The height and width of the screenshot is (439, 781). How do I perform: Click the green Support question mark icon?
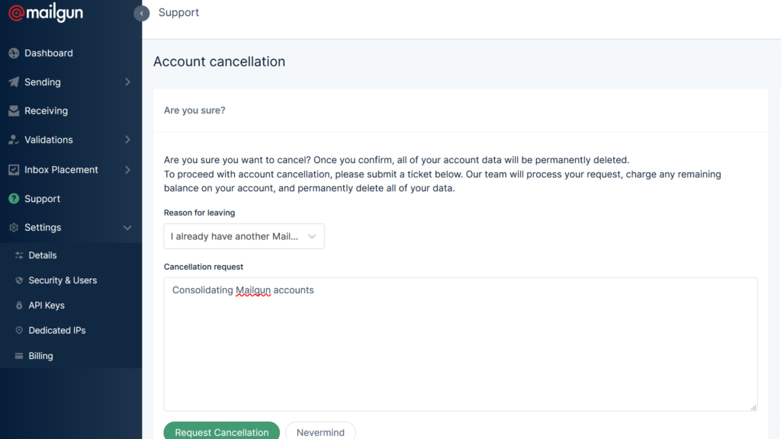(x=14, y=199)
